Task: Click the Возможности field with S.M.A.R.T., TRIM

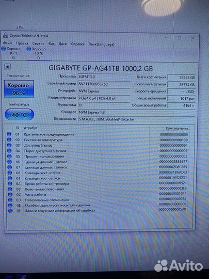Action: tap(136, 119)
